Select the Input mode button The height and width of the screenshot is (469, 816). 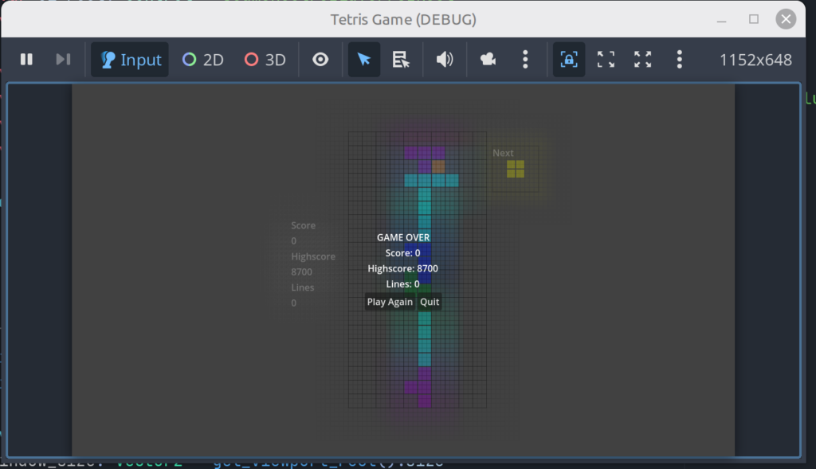pos(131,60)
